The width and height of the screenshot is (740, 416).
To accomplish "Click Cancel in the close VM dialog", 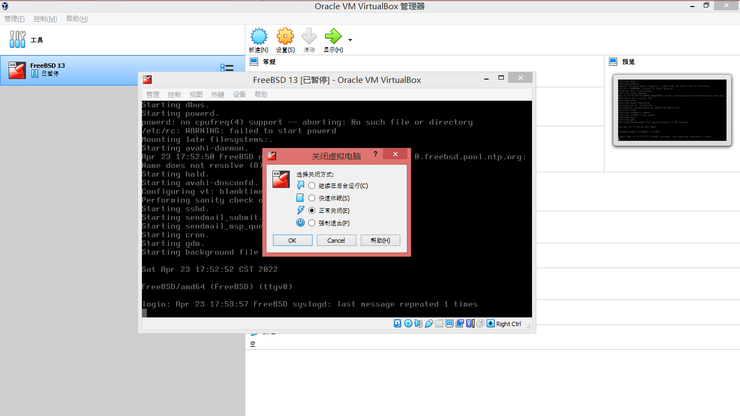I will [336, 240].
